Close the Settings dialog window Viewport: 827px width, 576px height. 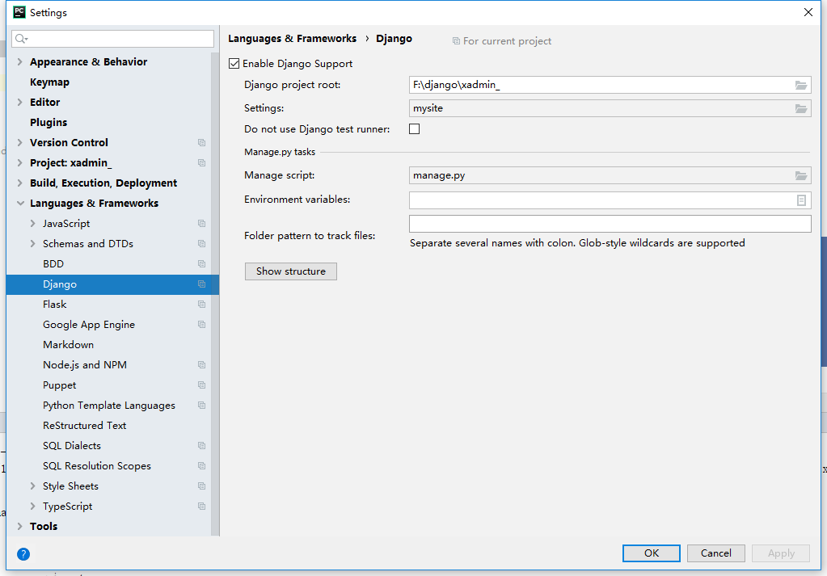point(808,12)
